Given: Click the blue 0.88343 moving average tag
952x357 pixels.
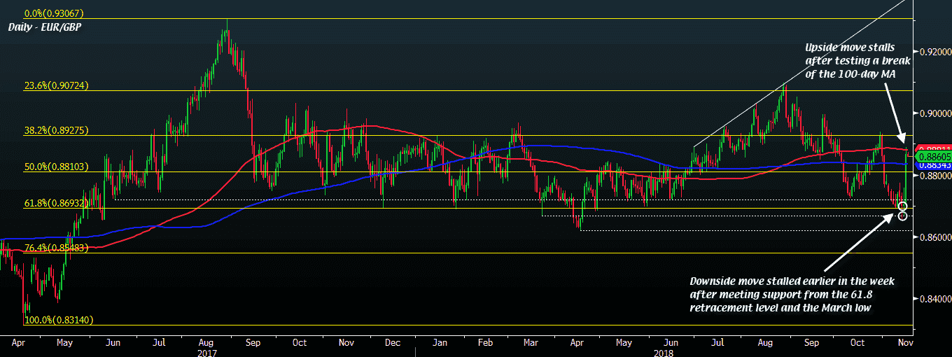Looking at the screenshot, I should coord(932,166).
